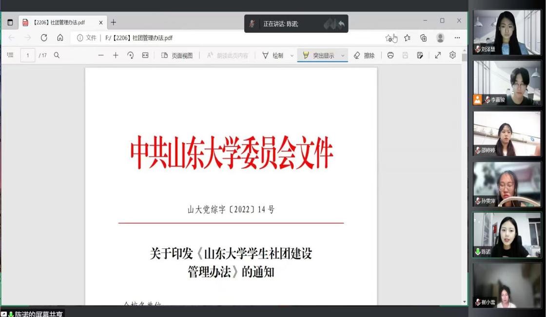Zoom in with the plus button
Viewport: 546px width, 317px height.
coord(116,56)
